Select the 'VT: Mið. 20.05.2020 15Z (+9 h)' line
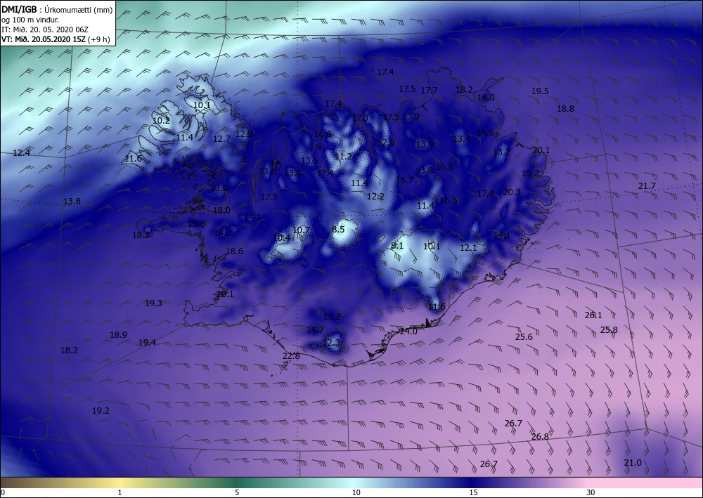This screenshot has width=703, height=498. coord(56,39)
